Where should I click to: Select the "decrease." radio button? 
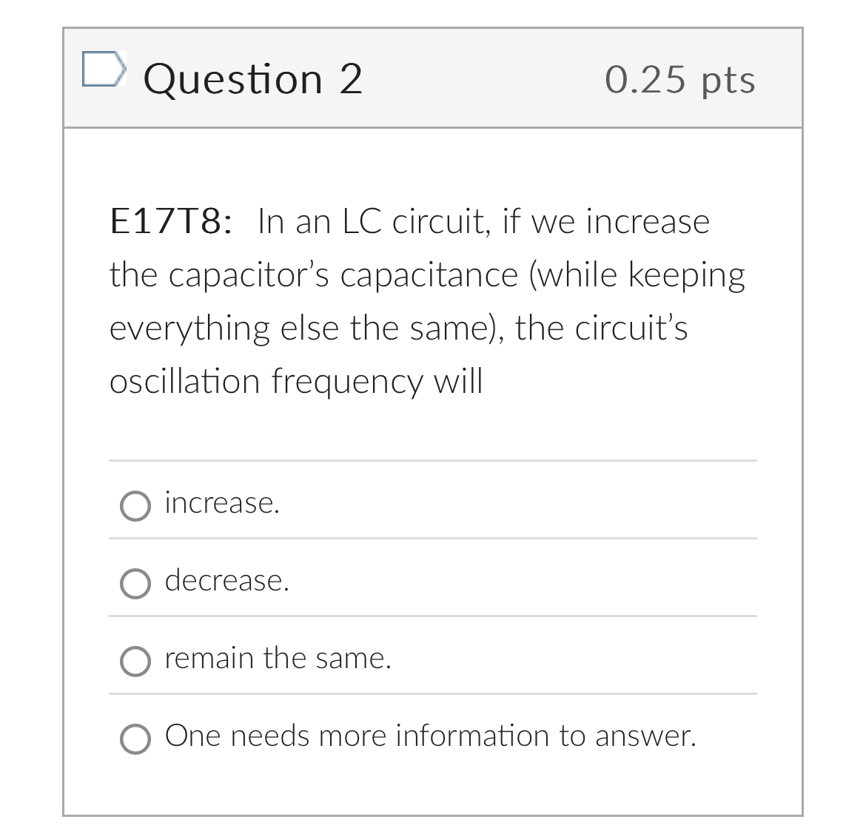coord(135,585)
